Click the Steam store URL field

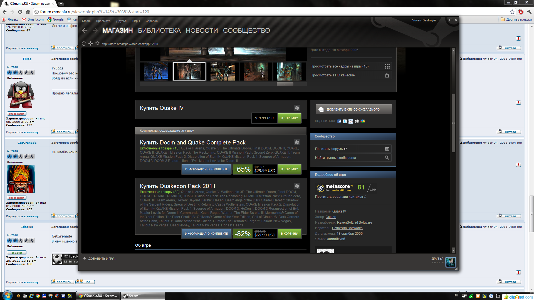pyautogui.click(x=130, y=44)
